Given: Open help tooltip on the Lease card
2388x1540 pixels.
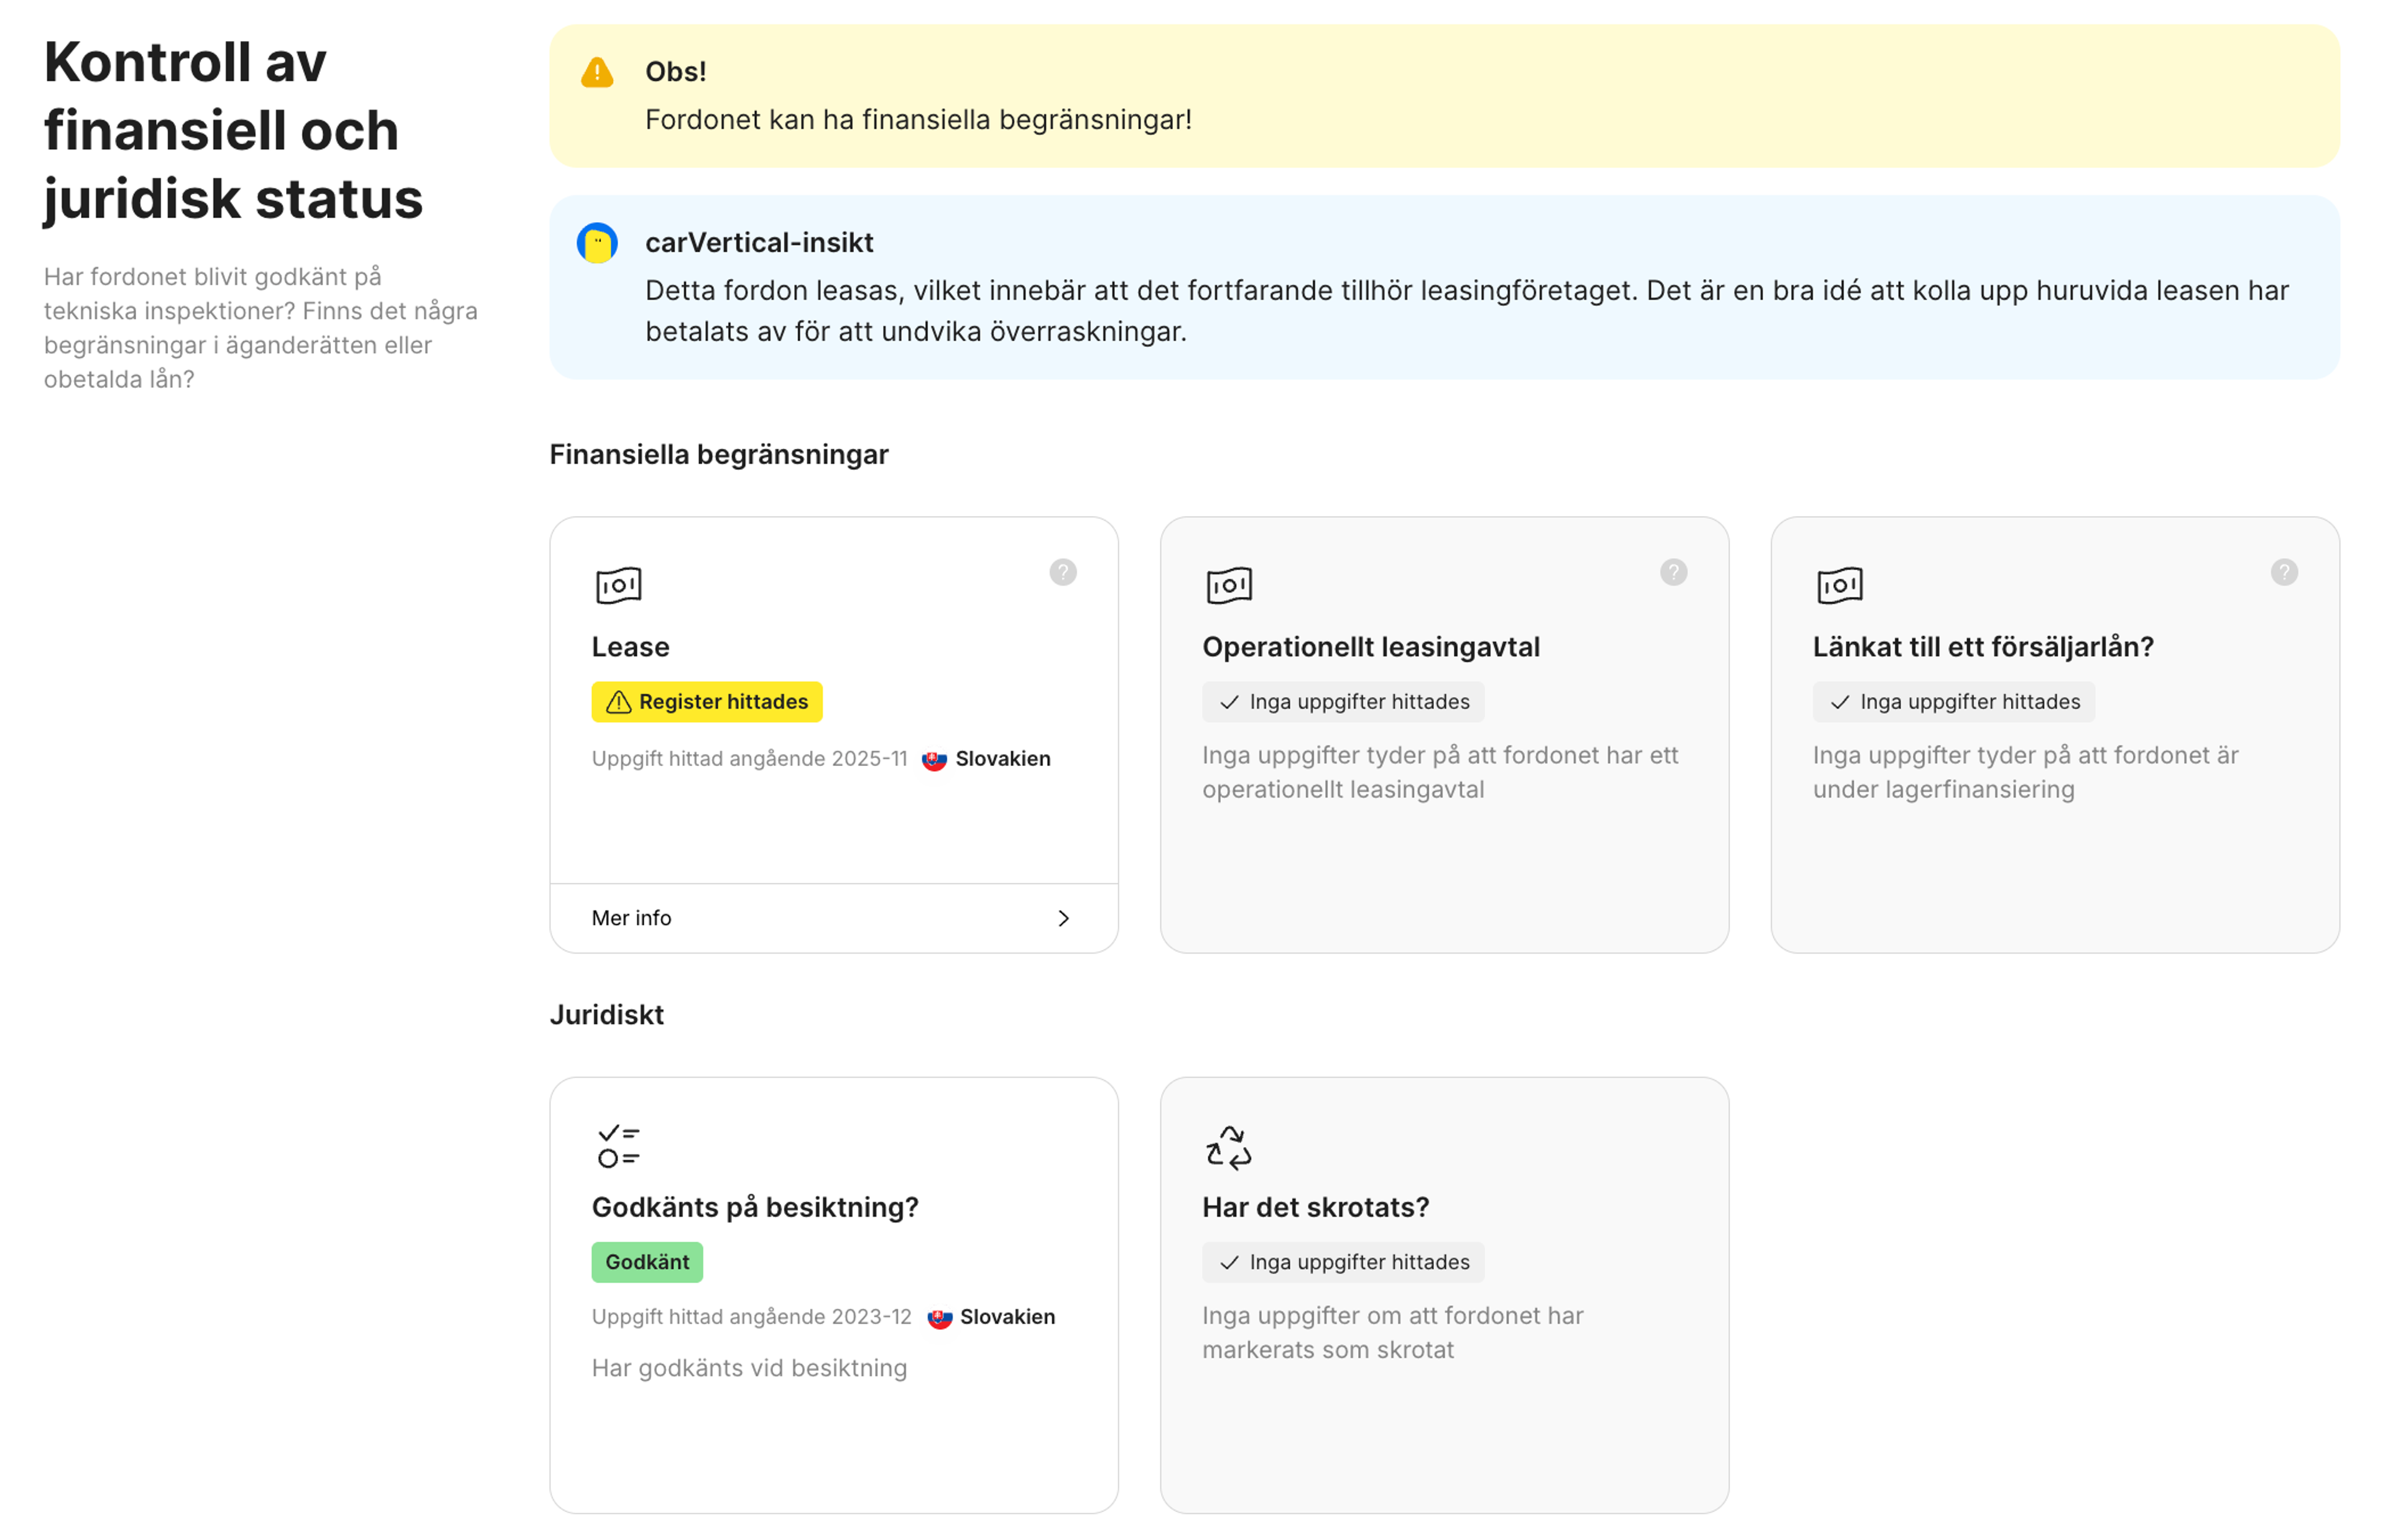Looking at the screenshot, I should point(1063,572).
